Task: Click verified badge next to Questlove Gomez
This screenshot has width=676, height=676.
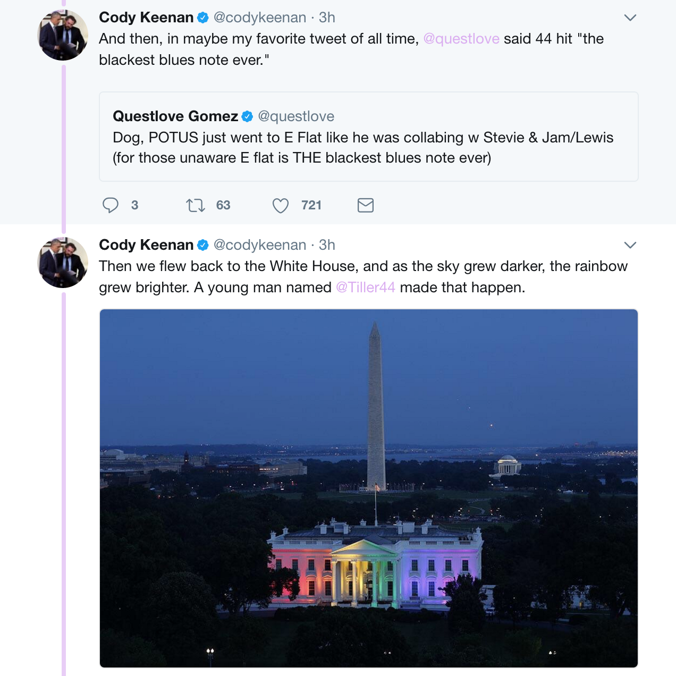Action: tap(248, 116)
